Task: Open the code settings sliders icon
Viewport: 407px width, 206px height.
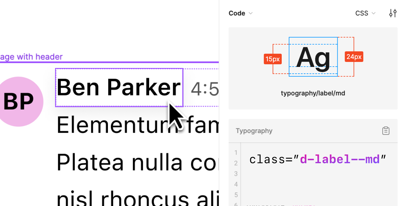Action: tap(393, 13)
